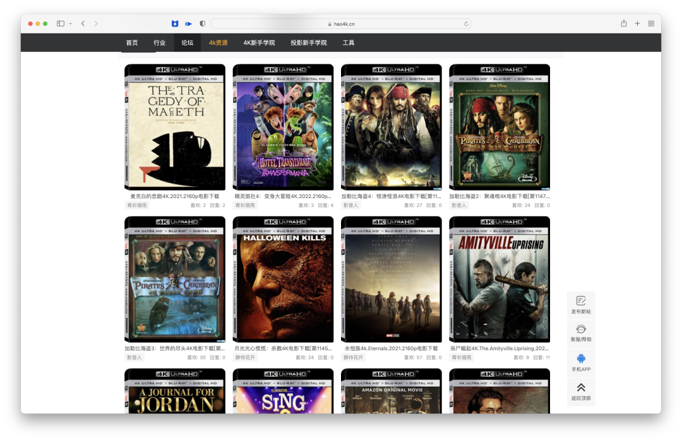Toggle the Safari sidebar icon

click(x=61, y=23)
